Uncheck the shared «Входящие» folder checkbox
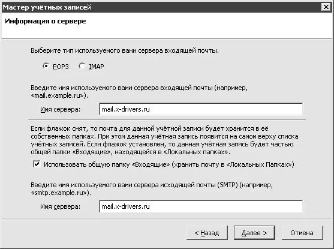This screenshot has height=249, width=334. [37, 164]
